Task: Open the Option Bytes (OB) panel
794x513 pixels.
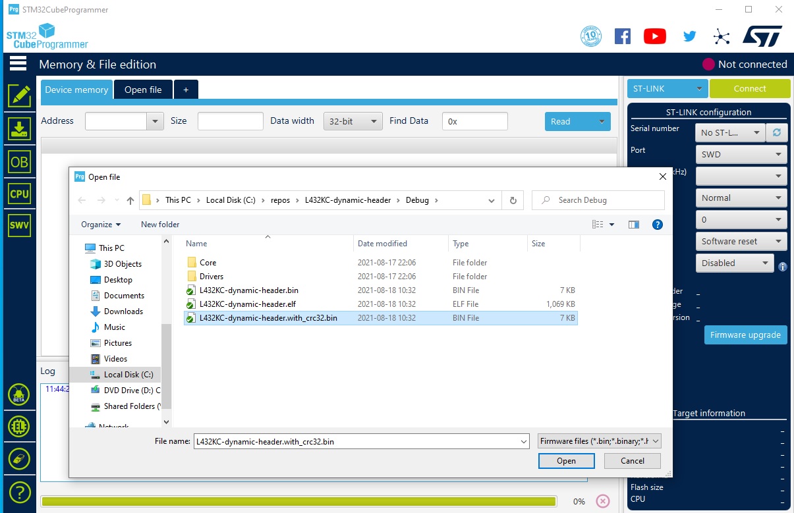Action: click(19, 161)
